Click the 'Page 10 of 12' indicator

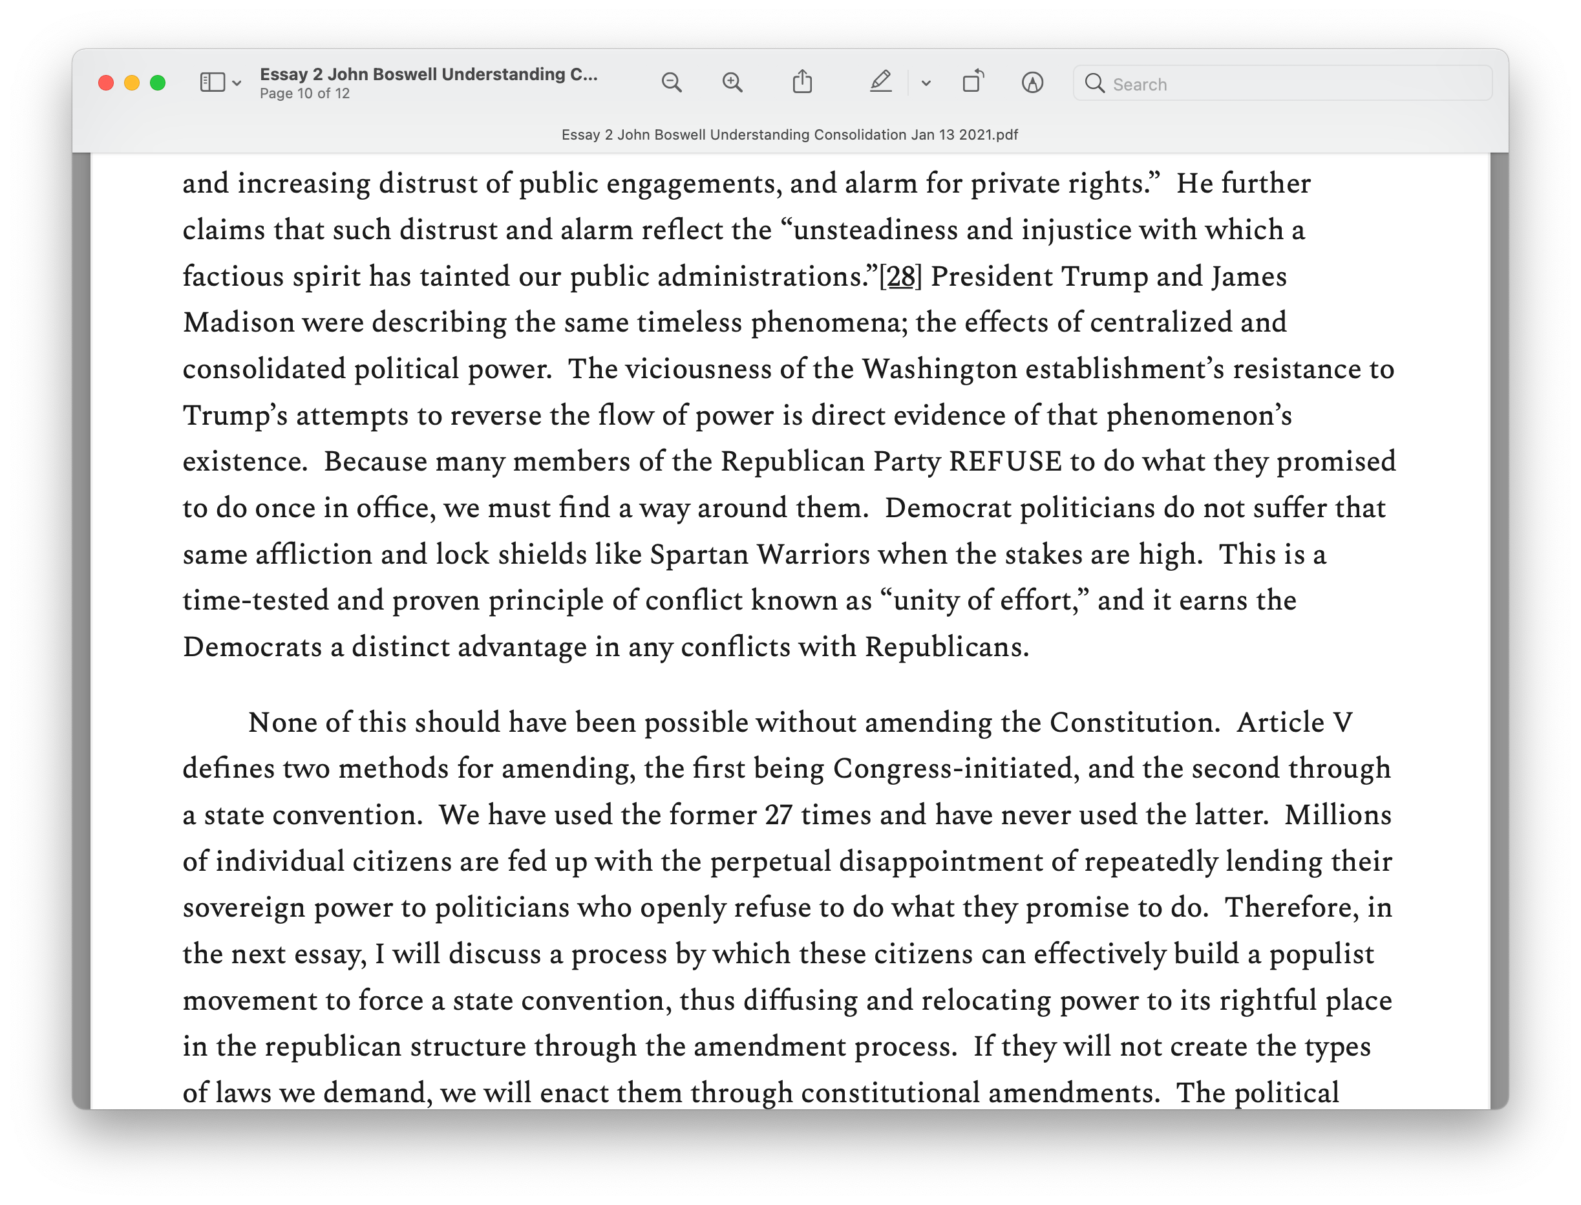[x=304, y=94]
